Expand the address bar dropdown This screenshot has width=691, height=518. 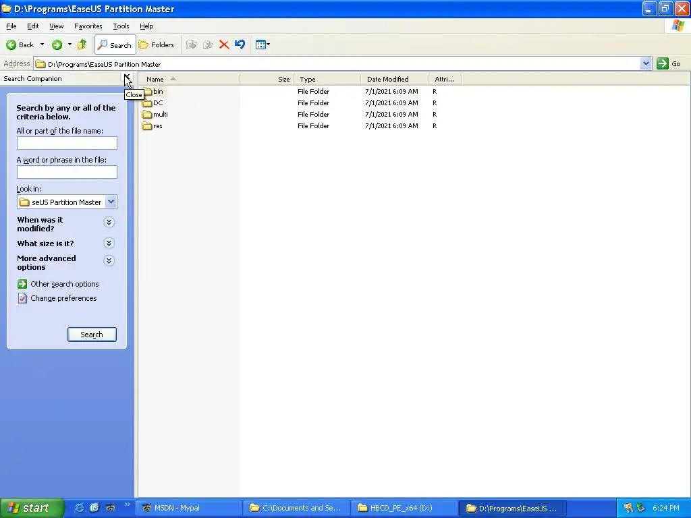[646, 63]
